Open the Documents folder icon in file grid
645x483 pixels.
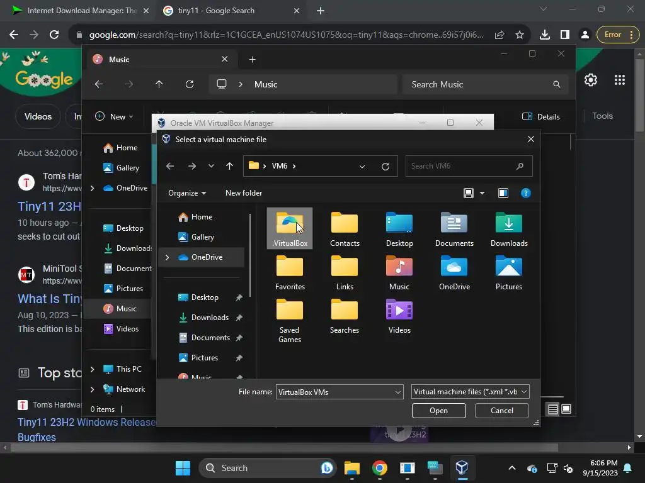point(454,228)
